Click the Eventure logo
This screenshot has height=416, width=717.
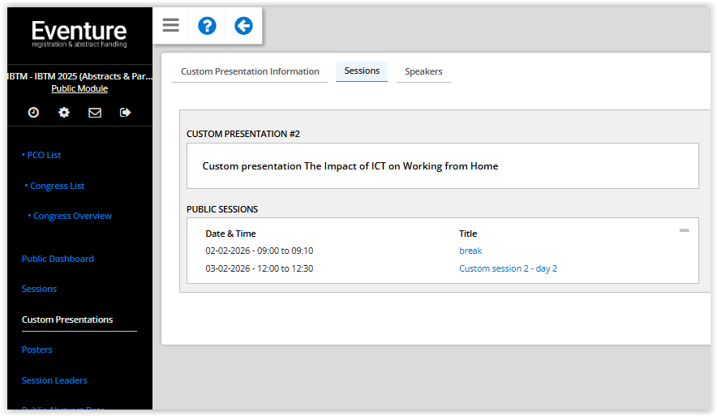tap(79, 36)
